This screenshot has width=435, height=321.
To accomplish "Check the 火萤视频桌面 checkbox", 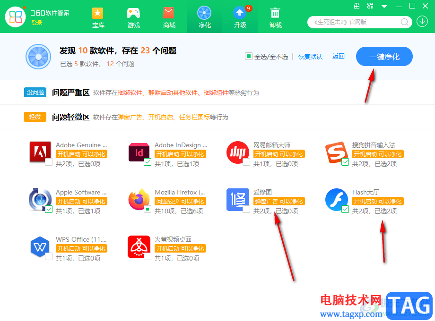I will pos(148,256).
